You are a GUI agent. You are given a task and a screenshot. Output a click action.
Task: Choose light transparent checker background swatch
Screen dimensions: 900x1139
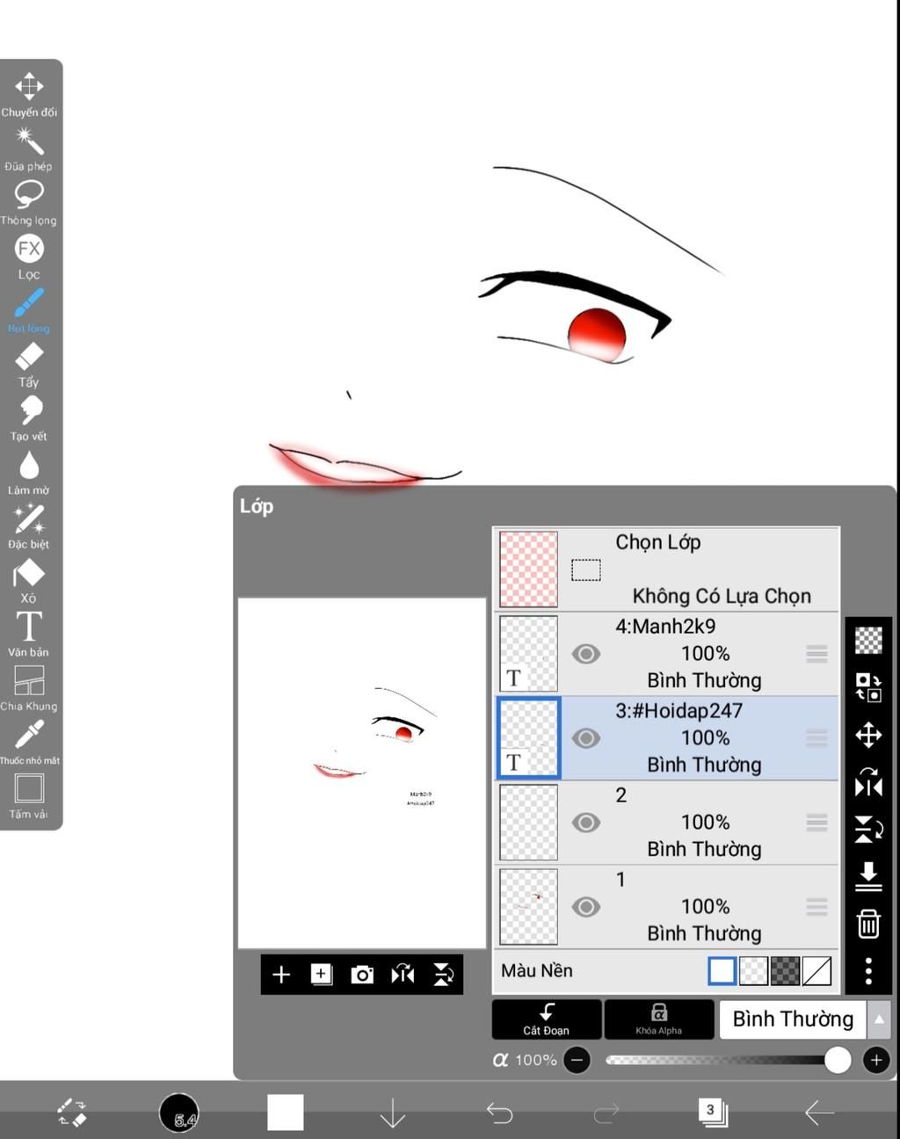753,971
